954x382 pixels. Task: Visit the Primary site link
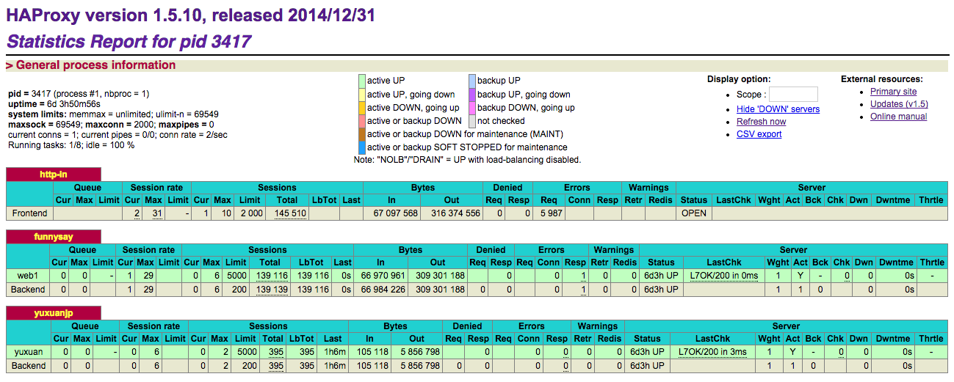coord(893,92)
